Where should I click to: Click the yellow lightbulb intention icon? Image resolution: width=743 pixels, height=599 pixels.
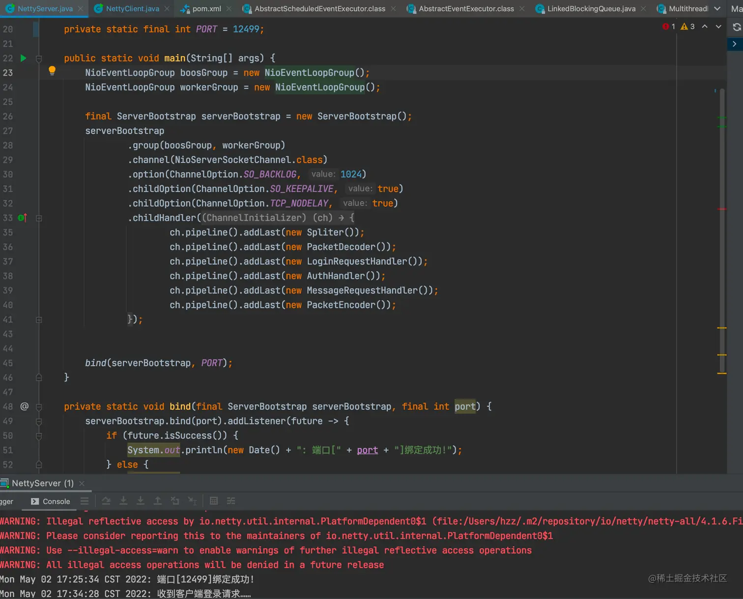coord(52,71)
